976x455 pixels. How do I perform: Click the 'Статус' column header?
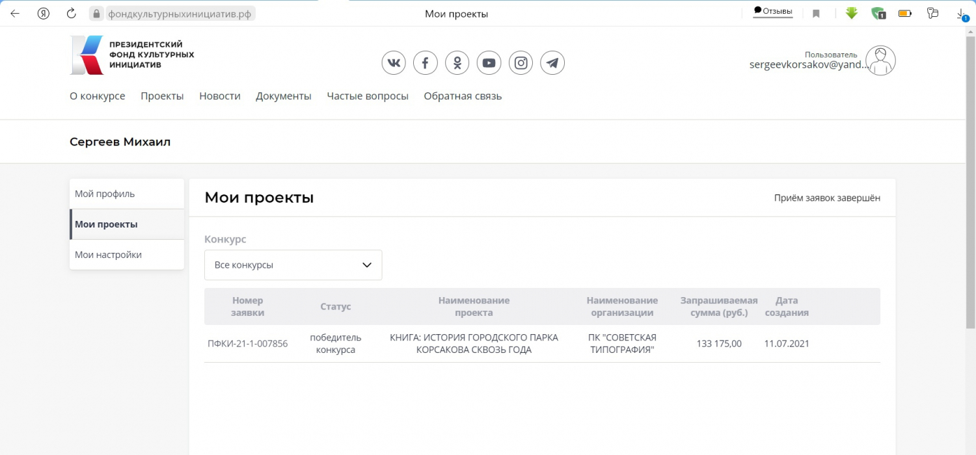pos(336,307)
